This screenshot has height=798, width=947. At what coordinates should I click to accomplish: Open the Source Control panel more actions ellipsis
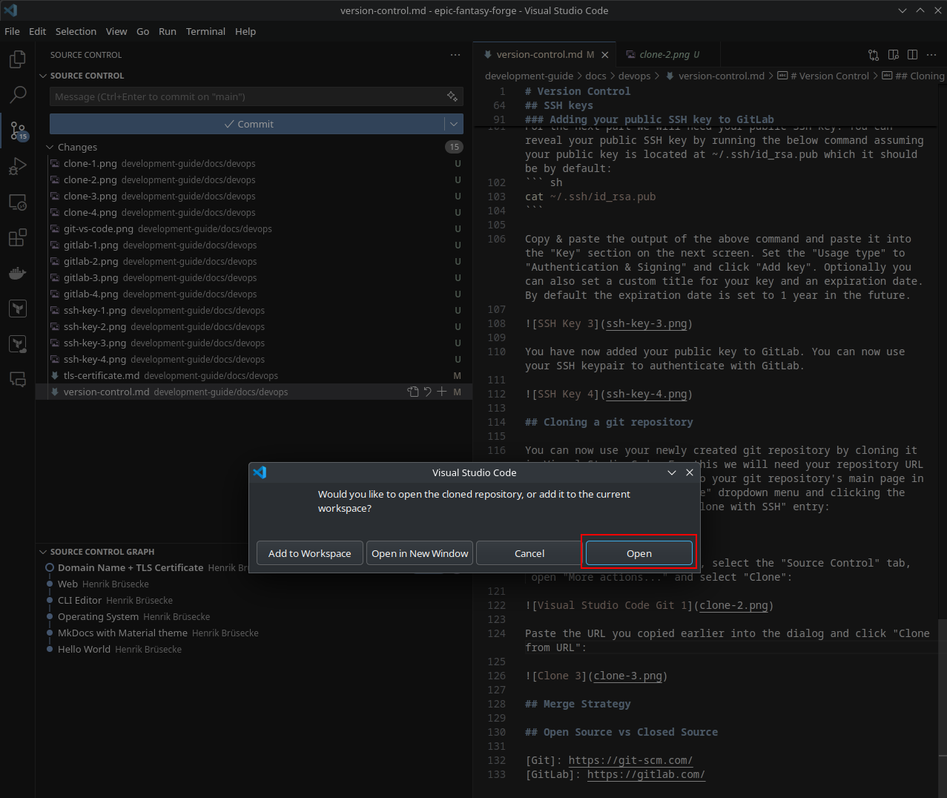(x=455, y=55)
